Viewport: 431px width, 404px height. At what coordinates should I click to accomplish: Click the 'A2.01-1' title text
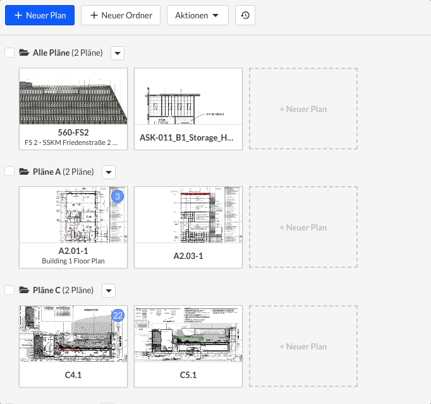pyautogui.click(x=73, y=251)
